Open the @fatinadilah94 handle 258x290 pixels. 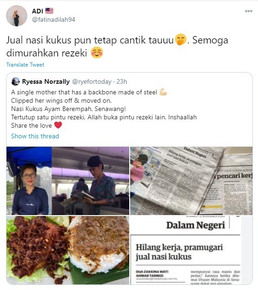click(x=54, y=19)
